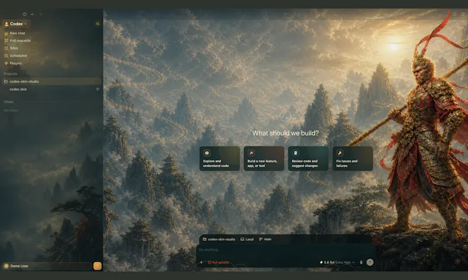Click the orange button beside Demo User
The height and width of the screenshot is (280, 468).
(x=97, y=266)
